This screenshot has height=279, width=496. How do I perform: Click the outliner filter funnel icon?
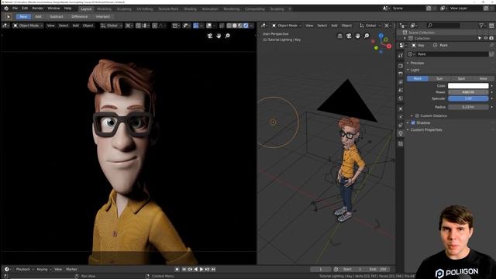click(x=481, y=26)
